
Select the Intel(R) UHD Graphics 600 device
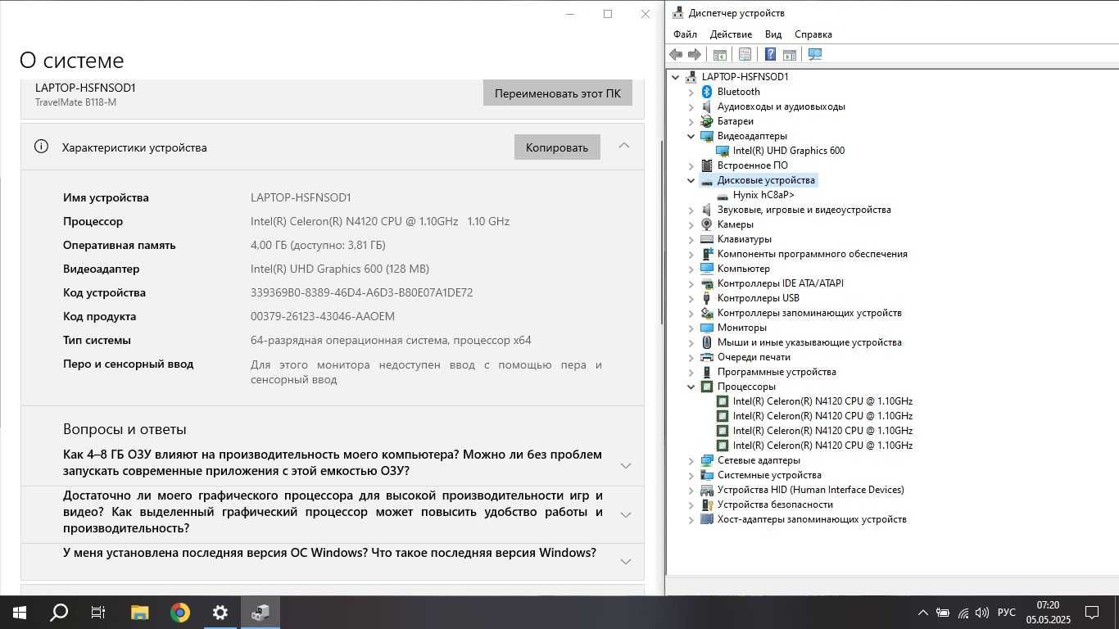tap(788, 151)
